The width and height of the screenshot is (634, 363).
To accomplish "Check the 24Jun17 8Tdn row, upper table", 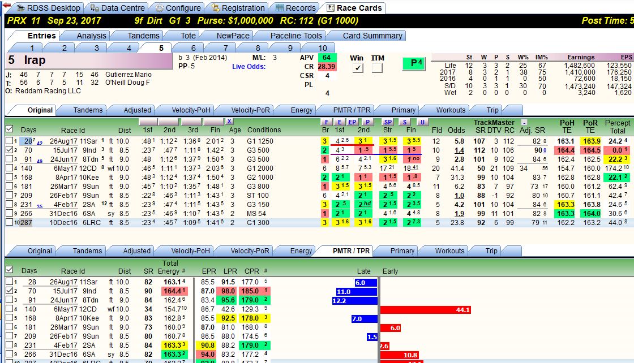I will click(9, 159).
